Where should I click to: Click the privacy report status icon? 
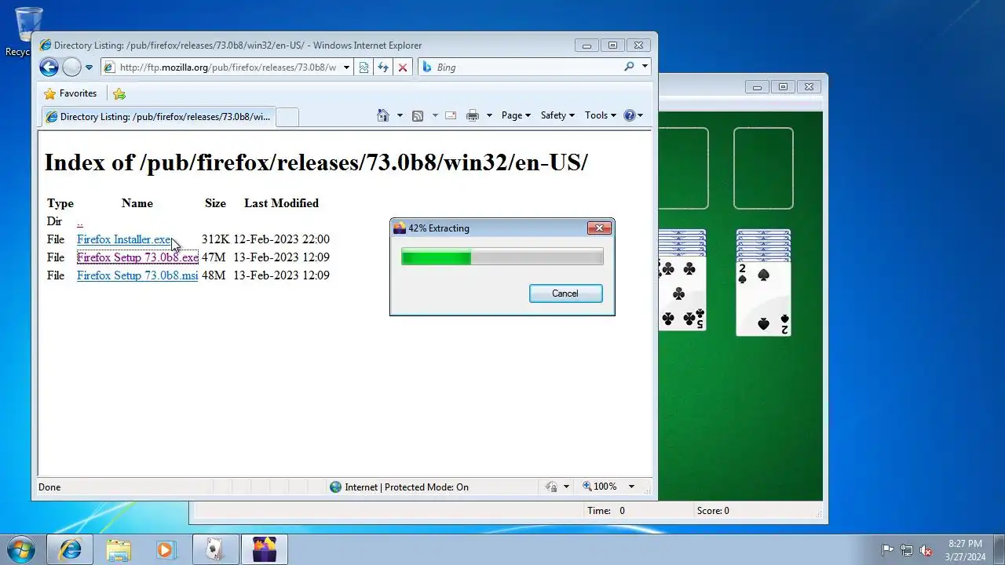tap(552, 487)
